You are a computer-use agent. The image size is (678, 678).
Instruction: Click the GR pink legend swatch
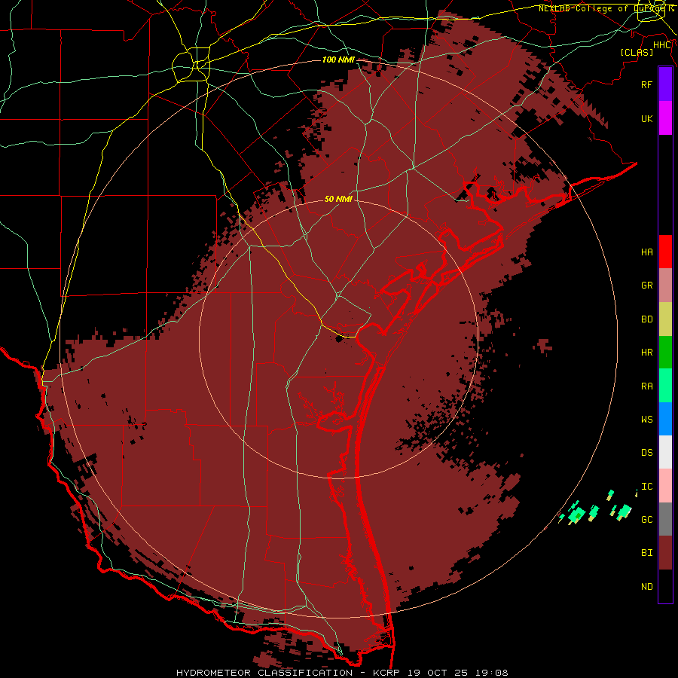point(665,286)
